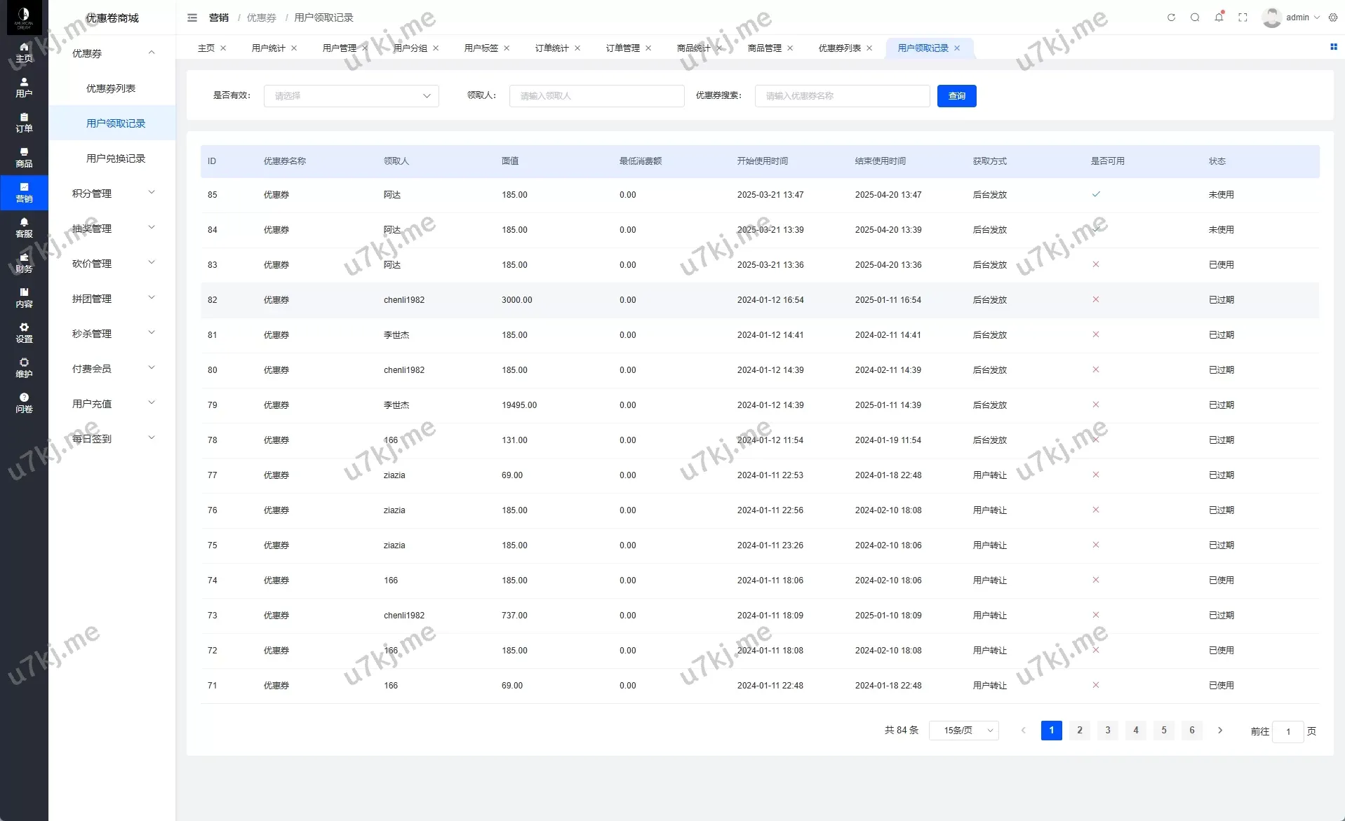Open the notification bell icon
Image resolution: width=1345 pixels, height=821 pixels.
click(1219, 18)
